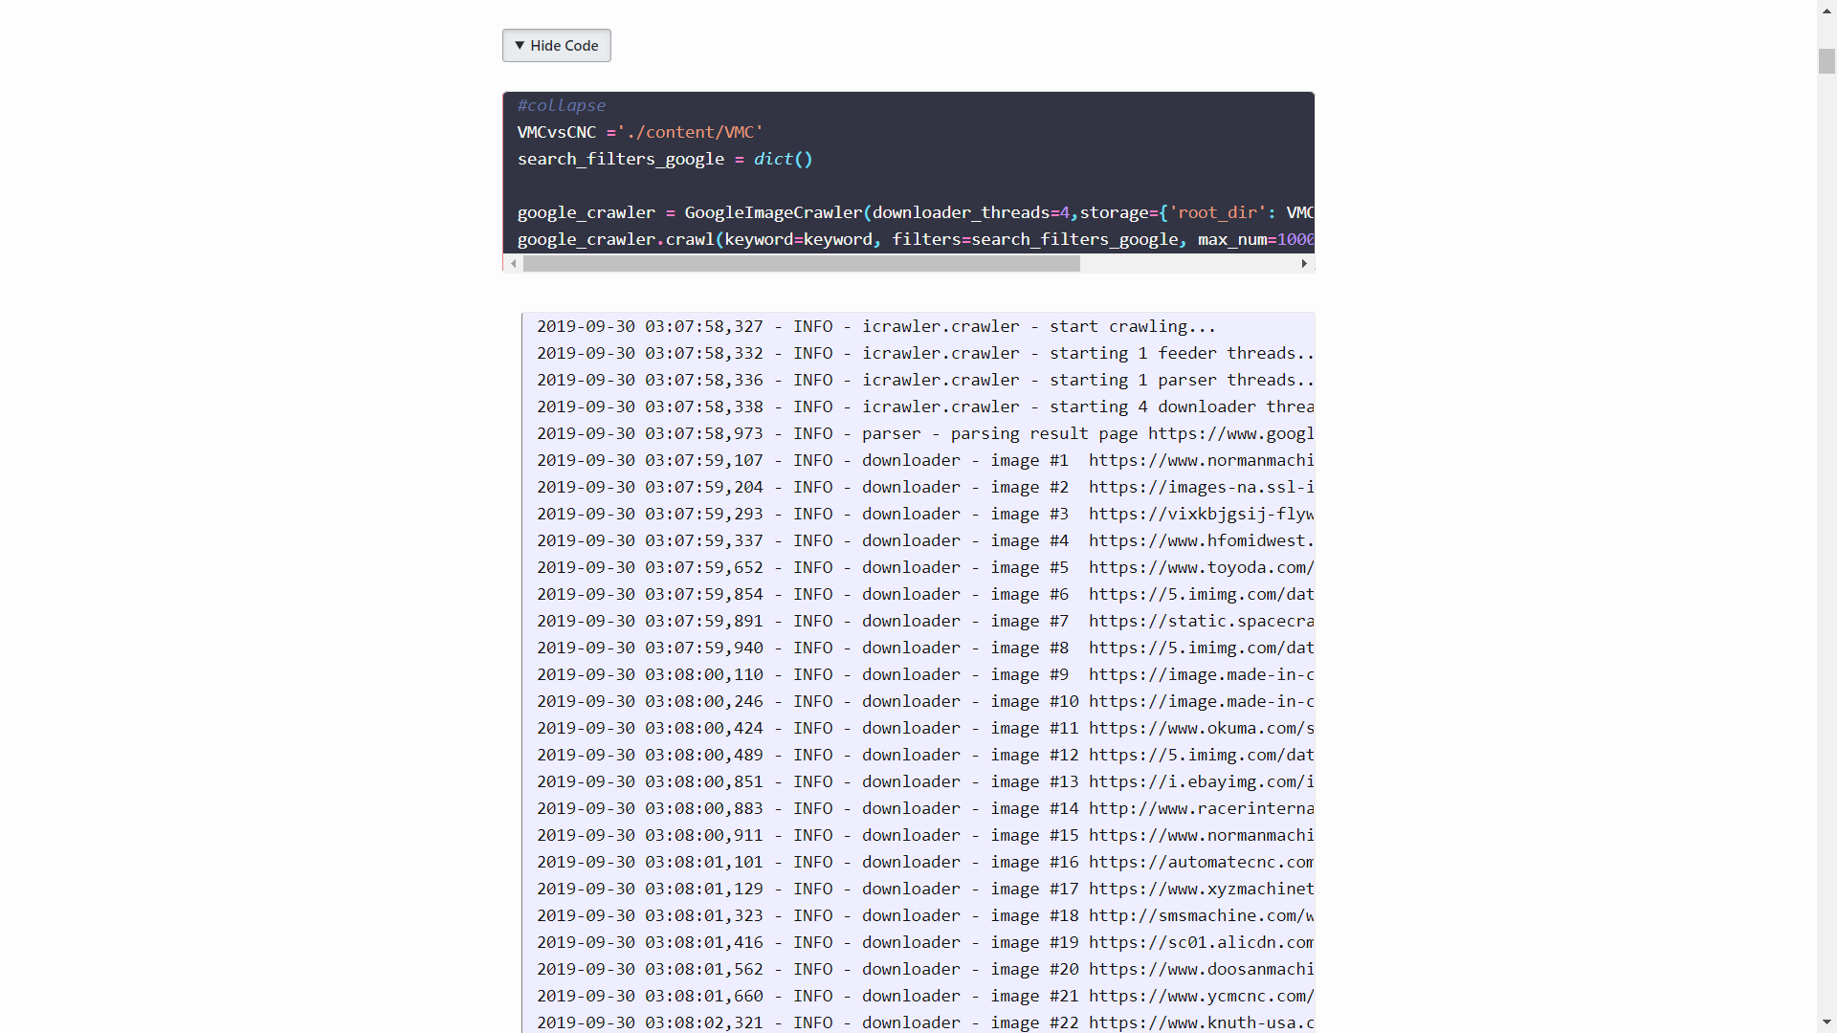Open the https://sc01.alicdn.com URL for image #19
This screenshot has width=1837, height=1033.
tap(1202, 942)
